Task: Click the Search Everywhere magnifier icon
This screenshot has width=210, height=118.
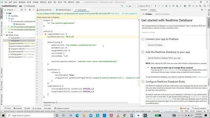Action: tap(205, 6)
